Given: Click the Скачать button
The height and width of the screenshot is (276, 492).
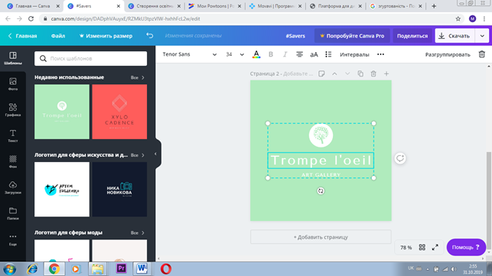Looking at the screenshot, I should pos(455,36).
